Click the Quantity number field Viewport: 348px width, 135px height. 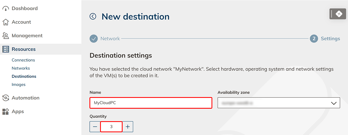[x=111, y=127]
